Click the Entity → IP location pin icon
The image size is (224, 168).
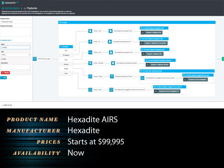click(90, 42)
